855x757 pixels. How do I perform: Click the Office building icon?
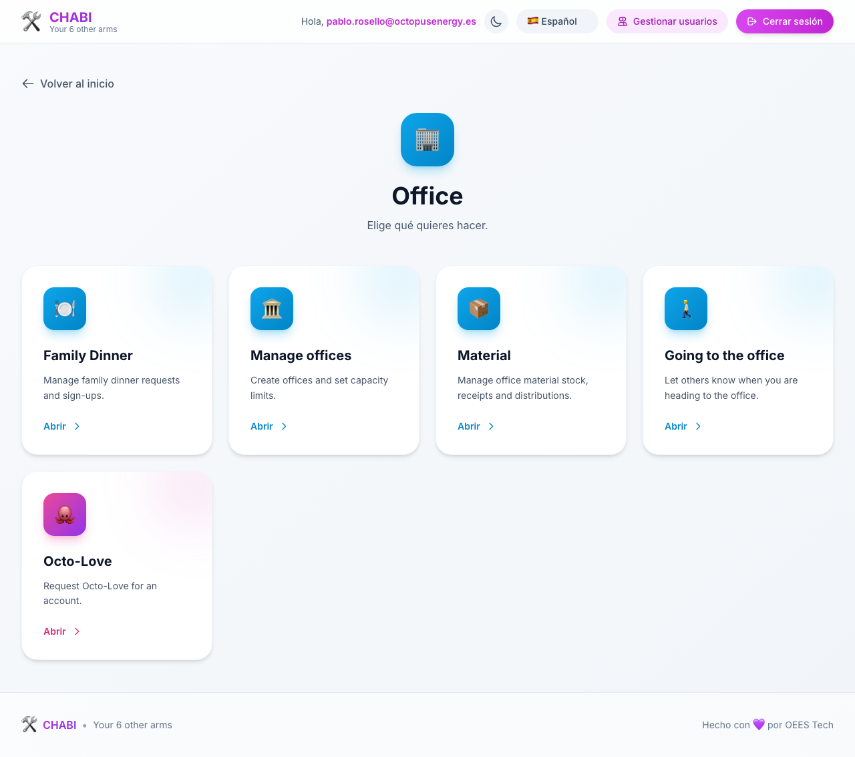427,140
